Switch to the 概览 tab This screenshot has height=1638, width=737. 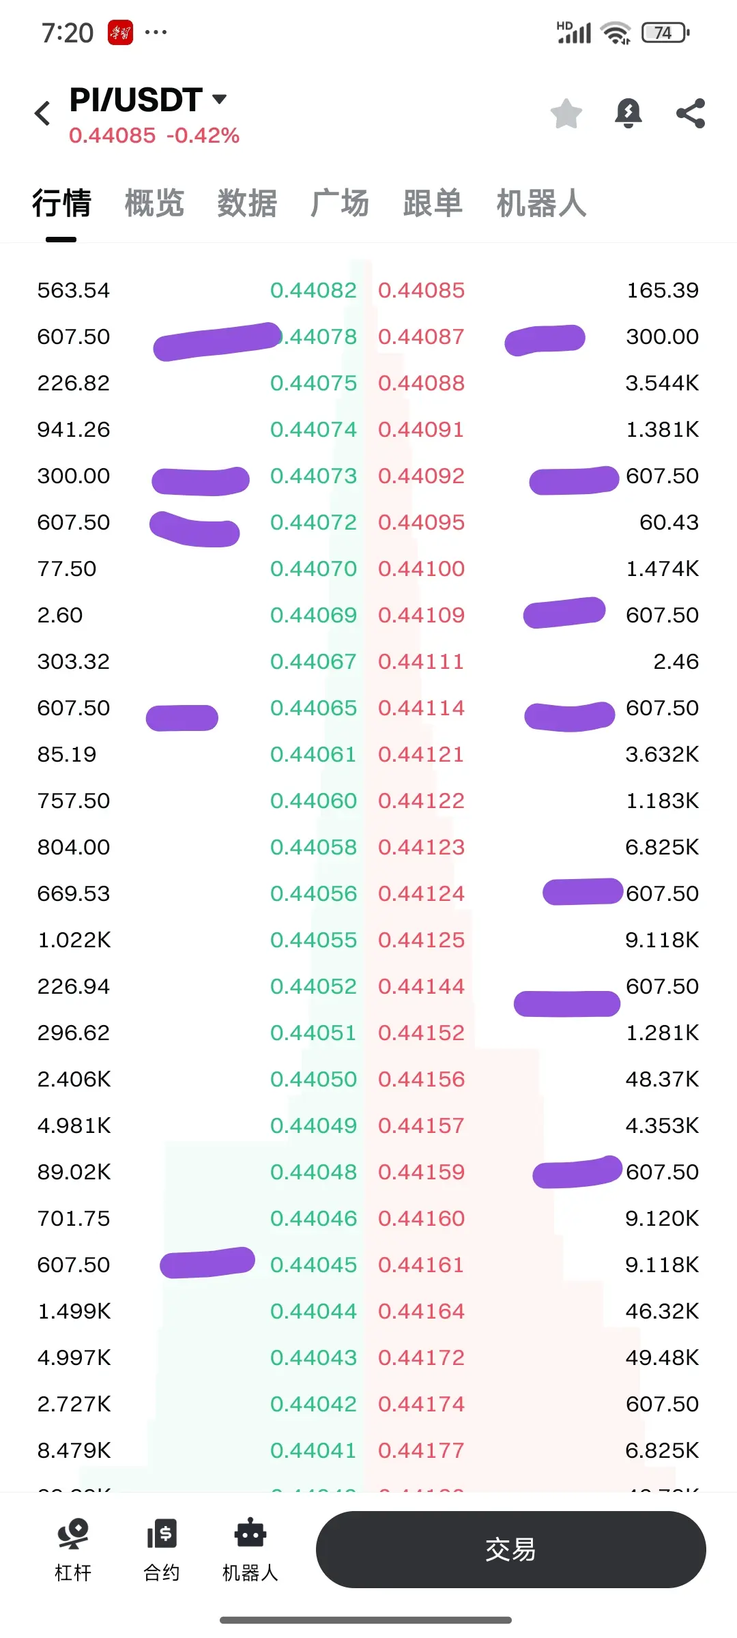(154, 203)
